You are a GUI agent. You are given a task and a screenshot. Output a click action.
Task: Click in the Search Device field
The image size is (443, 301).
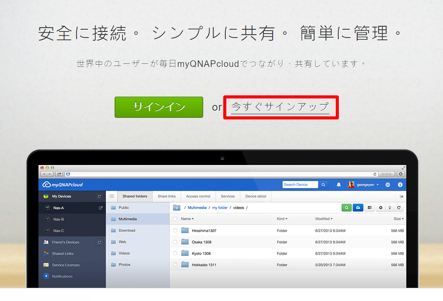[x=300, y=185]
